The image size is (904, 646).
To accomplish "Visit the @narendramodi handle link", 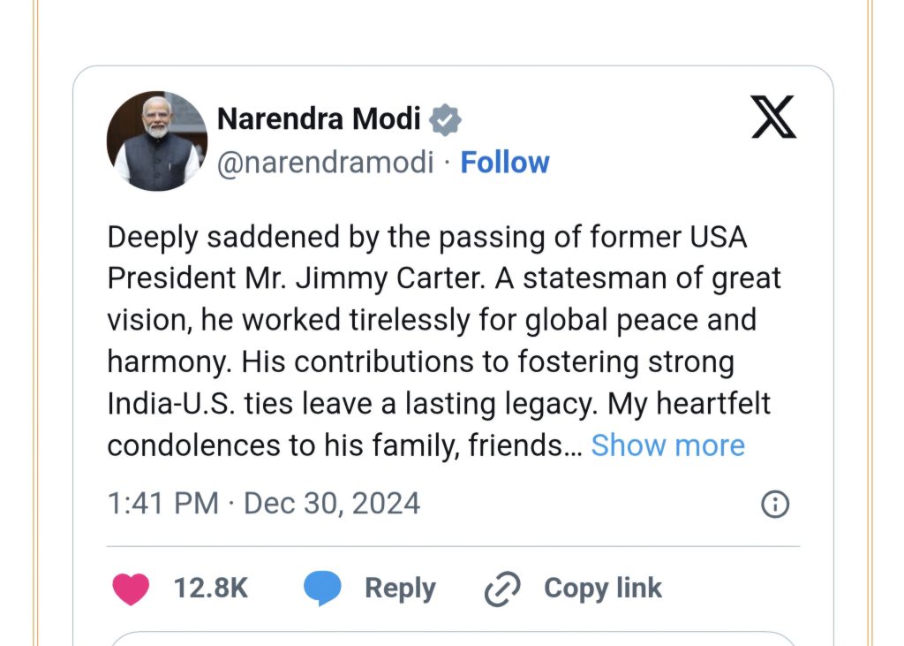I will 325,163.
